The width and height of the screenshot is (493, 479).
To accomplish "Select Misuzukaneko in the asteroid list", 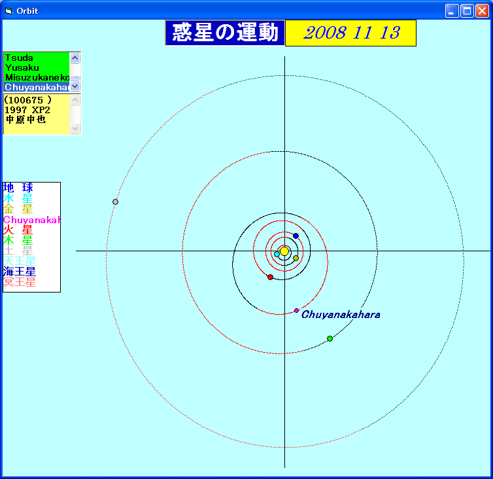I will pos(37,77).
